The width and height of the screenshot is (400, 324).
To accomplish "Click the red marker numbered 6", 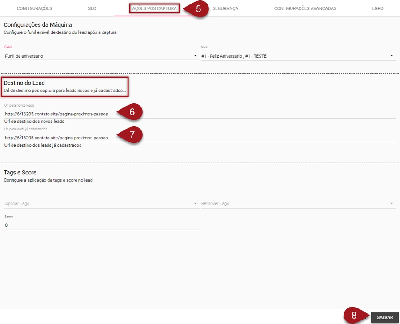I will [x=132, y=112].
